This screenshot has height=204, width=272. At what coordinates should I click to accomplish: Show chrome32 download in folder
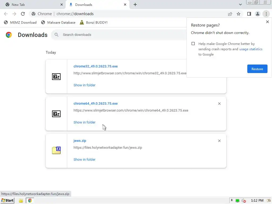[84, 85]
